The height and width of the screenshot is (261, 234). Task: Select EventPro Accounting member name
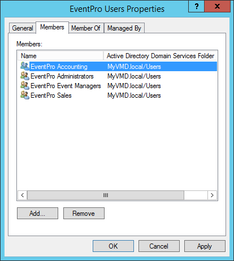pos(59,67)
